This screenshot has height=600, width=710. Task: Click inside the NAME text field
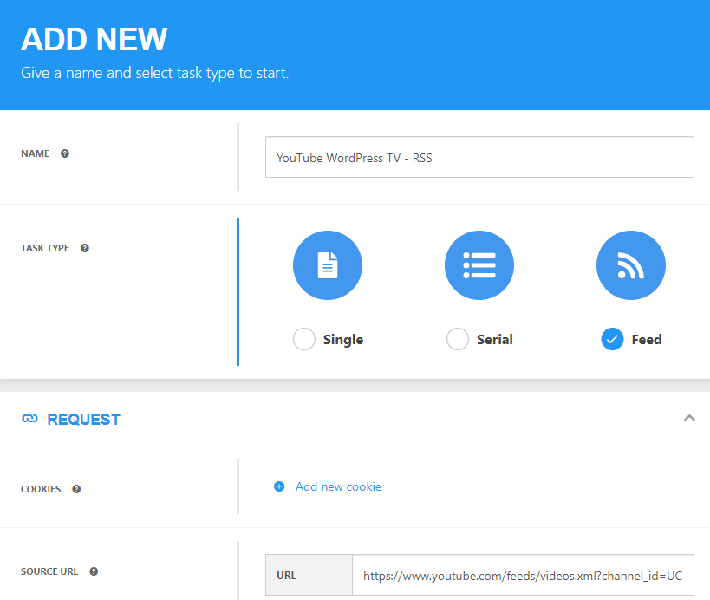(x=479, y=157)
